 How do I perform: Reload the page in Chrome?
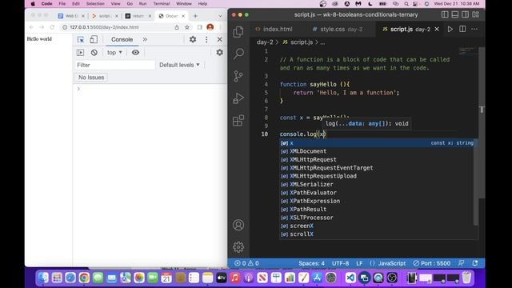coord(52,27)
